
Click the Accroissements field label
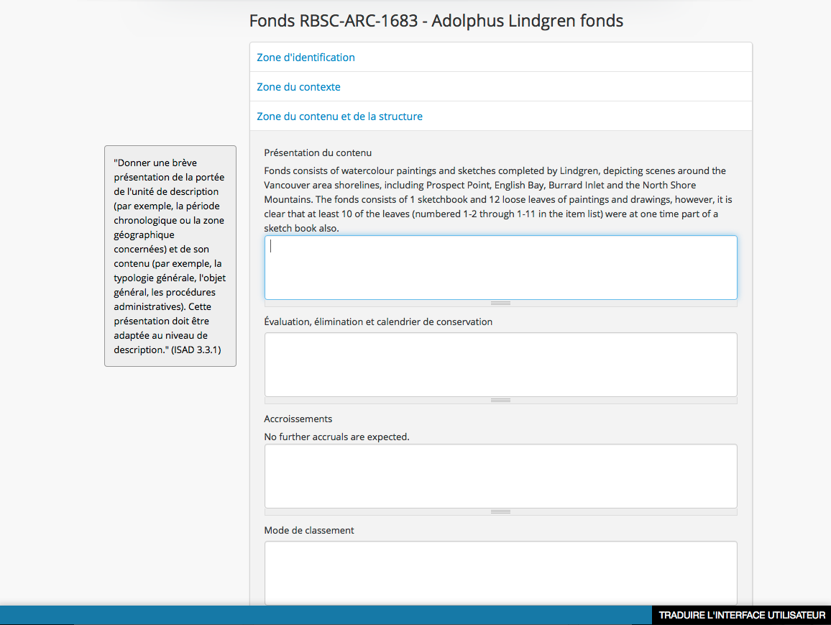pos(298,419)
